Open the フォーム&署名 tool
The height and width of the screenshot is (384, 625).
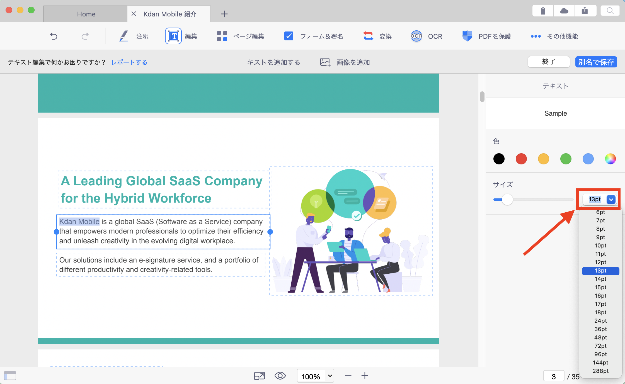pos(314,36)
